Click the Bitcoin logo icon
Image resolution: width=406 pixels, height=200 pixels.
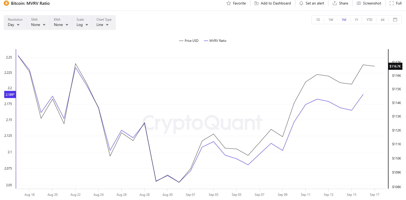(6, 3)
